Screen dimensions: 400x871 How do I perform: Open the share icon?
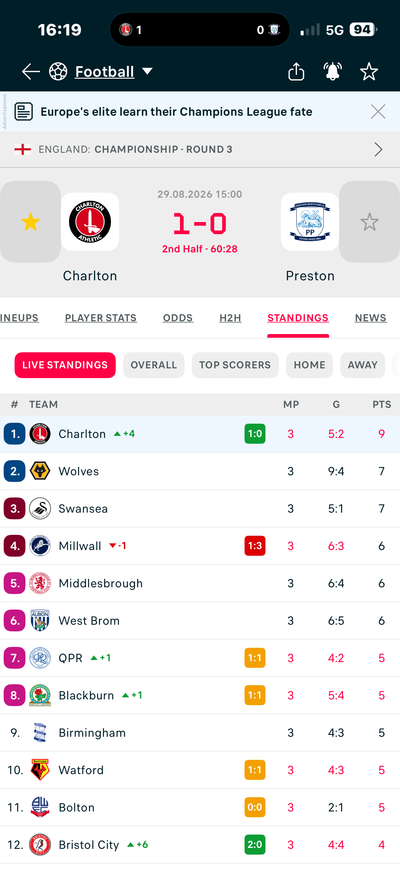coord(296,71)
